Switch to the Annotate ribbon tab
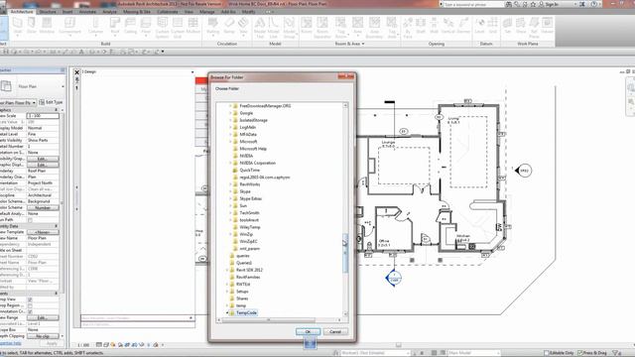Image resolution: width=635 pixels, height=357 pixels. pos(87,12)
